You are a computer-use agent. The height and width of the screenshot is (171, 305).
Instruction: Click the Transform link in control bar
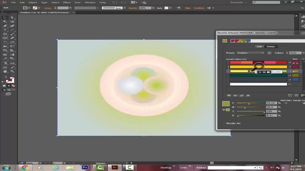coord(199,8)
